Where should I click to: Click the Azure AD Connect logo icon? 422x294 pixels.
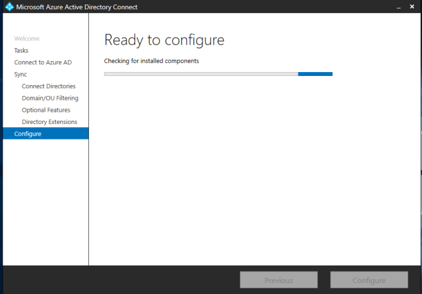tap(10, 6)
